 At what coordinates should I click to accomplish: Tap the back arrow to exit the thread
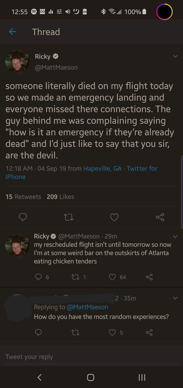12,32
